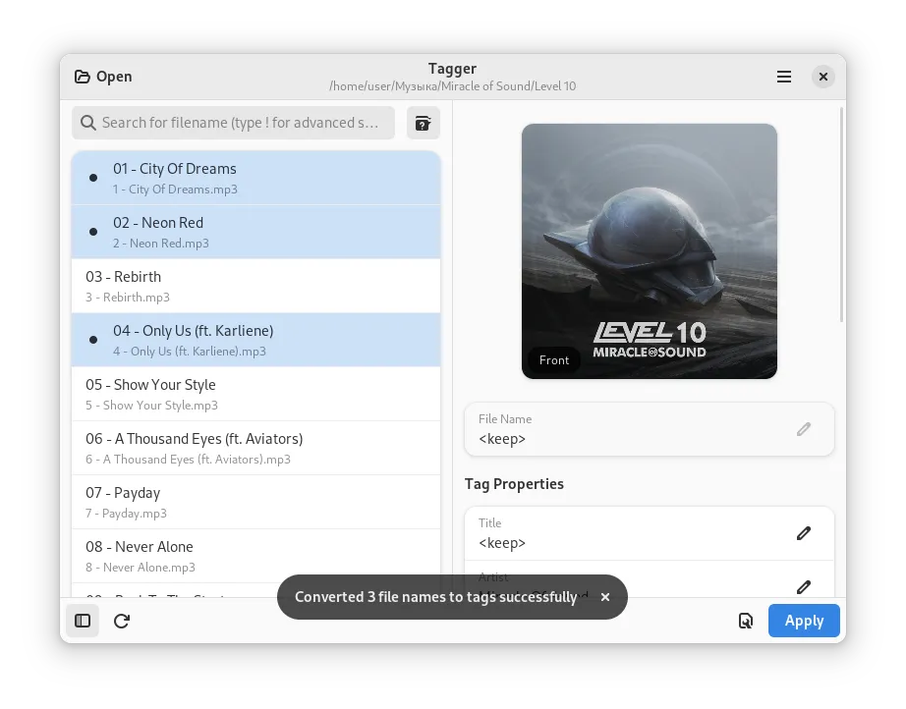Toggle the sidebar pane visibility
This screenshot has width=906, height=709.
click(83, 621)
